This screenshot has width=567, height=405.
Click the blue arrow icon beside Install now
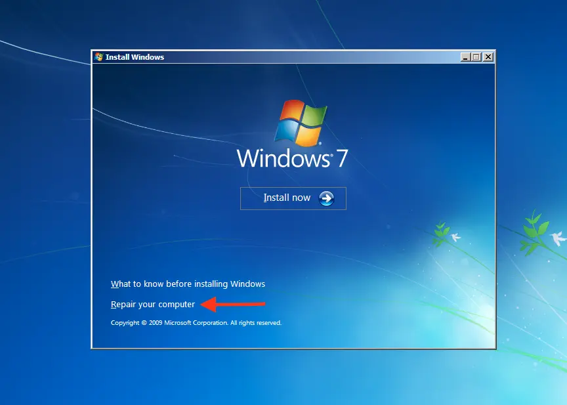click(x=326, y=198)
